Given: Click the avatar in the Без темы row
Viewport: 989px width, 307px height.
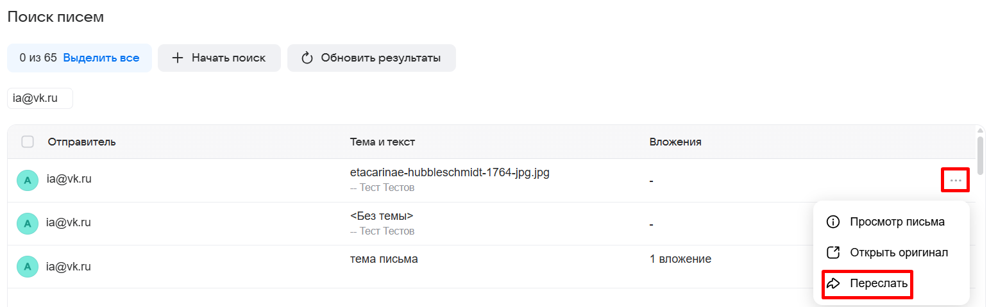Looking at the screenshot, I should click(27, 224).
